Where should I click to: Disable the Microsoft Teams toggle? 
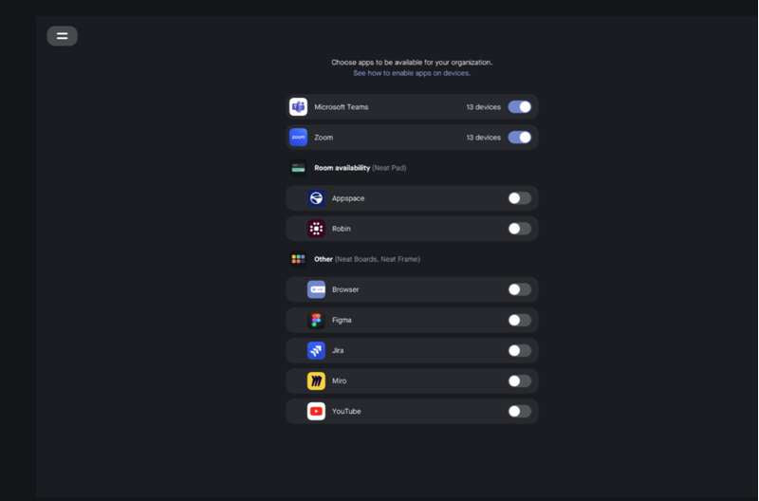(519, 107)
